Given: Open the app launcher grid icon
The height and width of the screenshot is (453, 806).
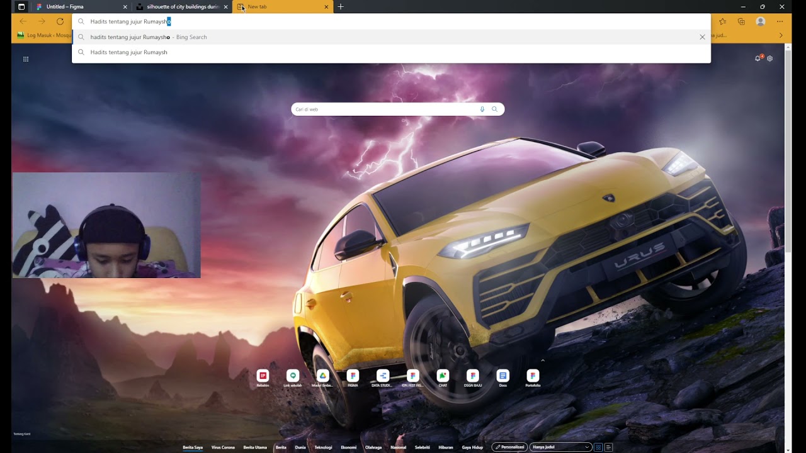Looking at the screenshot, I should [x=26, y=59].
